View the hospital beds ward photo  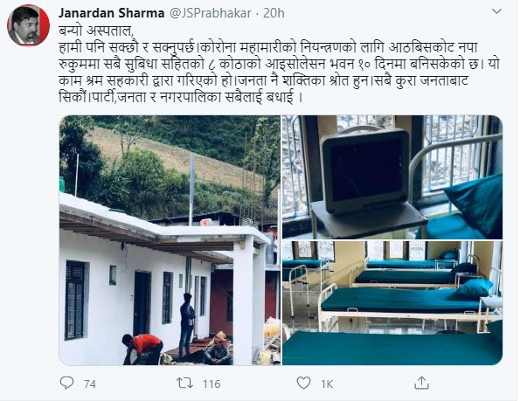tap(392, 303)
